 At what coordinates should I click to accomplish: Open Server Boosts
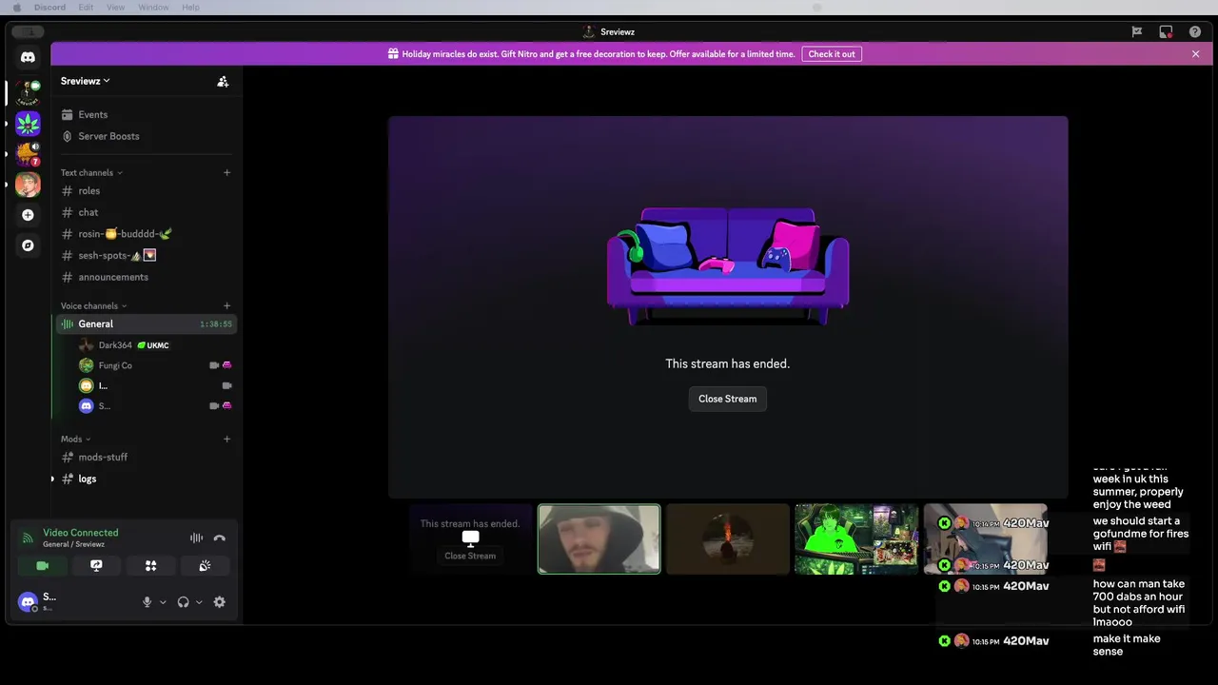pos(145,136)
